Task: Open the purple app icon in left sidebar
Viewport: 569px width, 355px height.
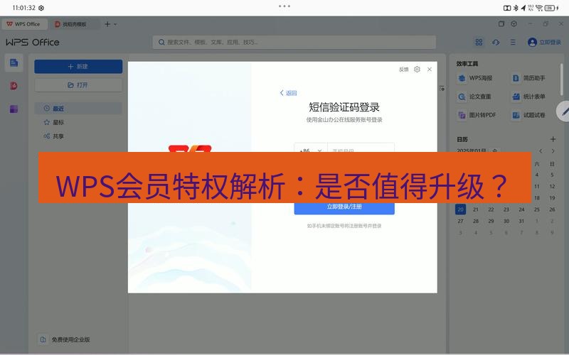Action: [x=14, y=109]
